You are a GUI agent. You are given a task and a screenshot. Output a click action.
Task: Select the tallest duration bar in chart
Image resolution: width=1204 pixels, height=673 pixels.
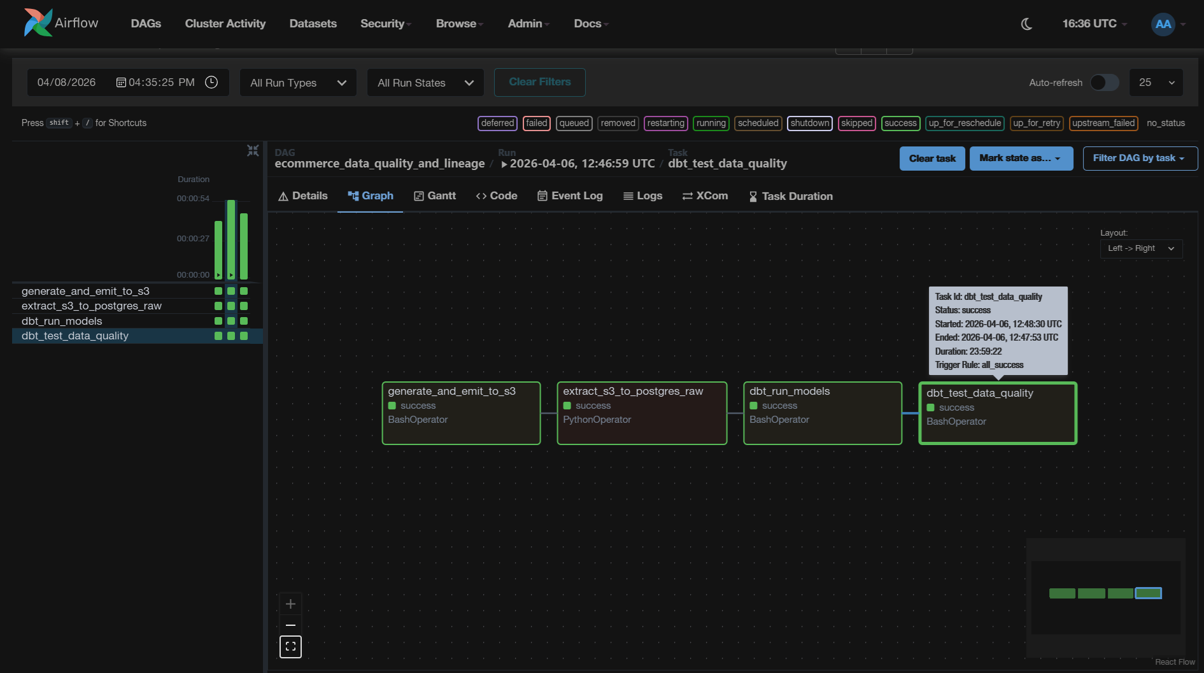tap(231, 239)
